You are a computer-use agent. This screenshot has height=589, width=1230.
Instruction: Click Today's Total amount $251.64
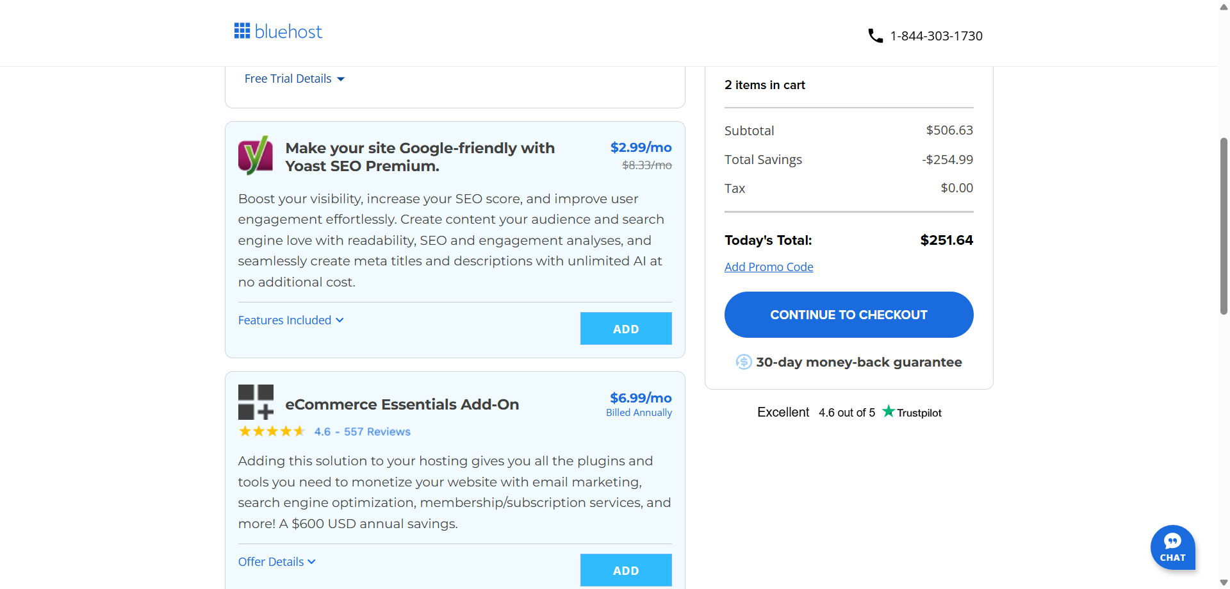[x=947, y=240]
